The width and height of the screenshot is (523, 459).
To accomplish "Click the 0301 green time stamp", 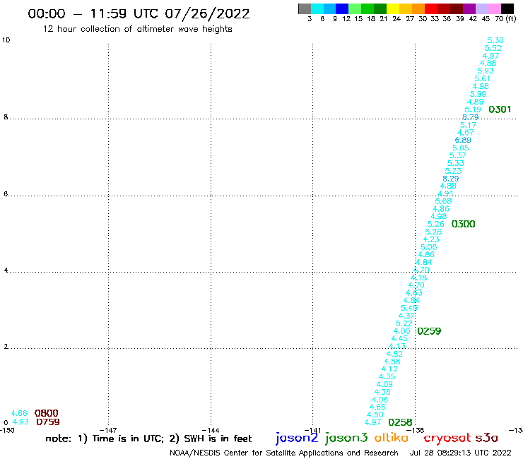I will (x=500, y=109).
